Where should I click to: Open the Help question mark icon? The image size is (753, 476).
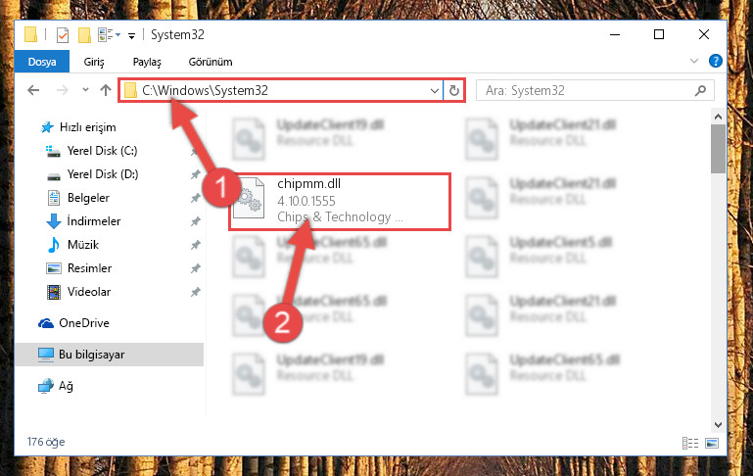click(715, 61)
